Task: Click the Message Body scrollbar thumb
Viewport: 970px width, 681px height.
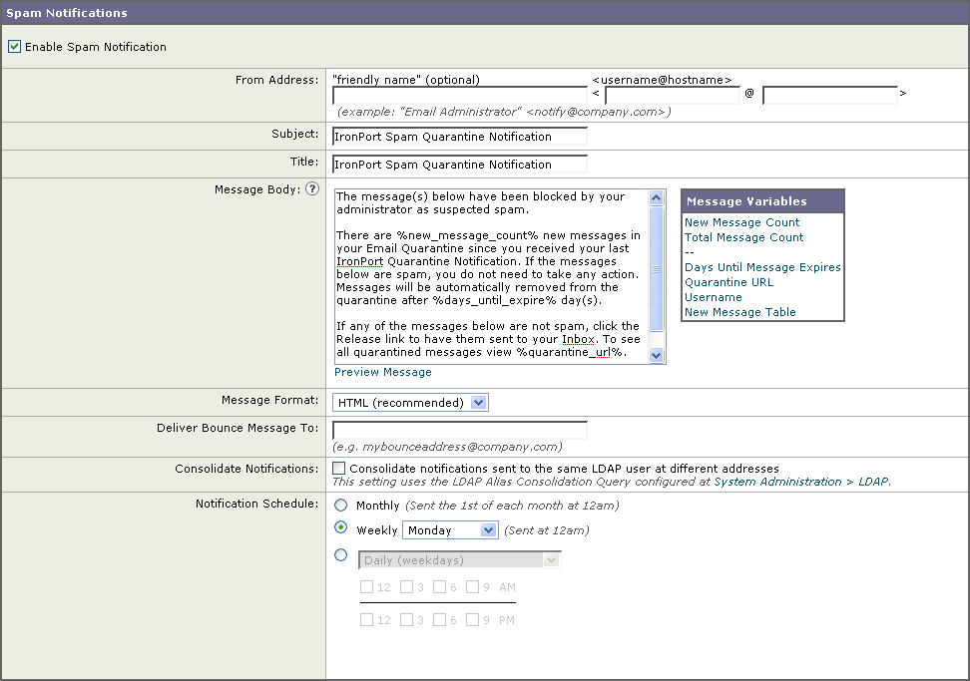Action: [657, 269]
